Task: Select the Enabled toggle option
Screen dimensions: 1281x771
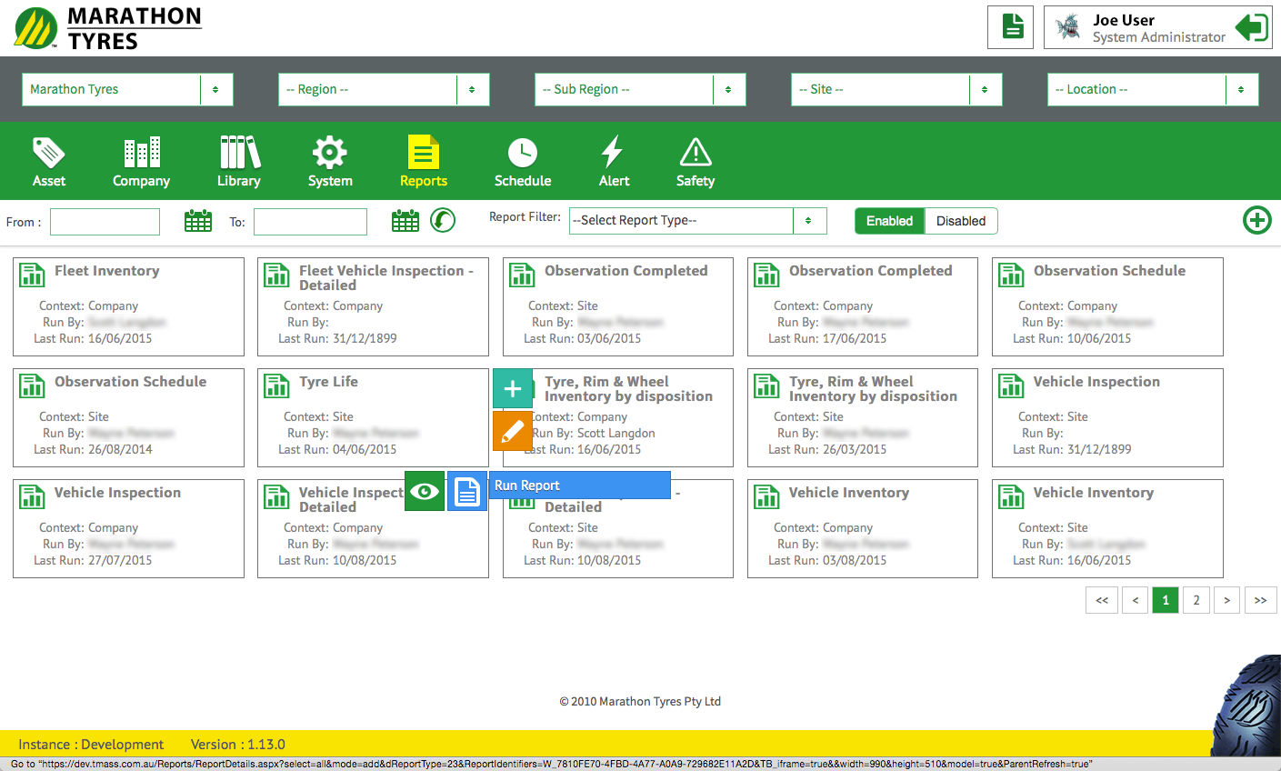Action: coord(889,221)
